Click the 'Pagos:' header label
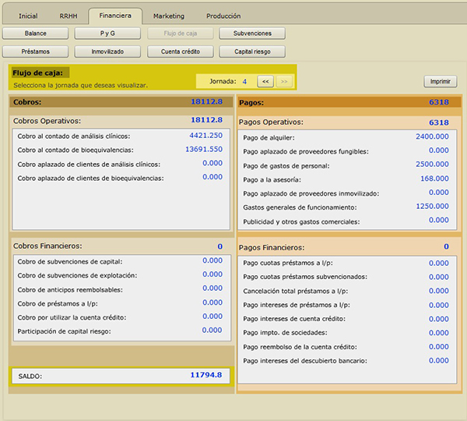Screen dimensions: 467x421 [x=251, y=103]
